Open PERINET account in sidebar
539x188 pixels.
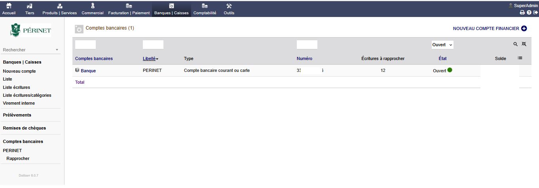[12, 150]
